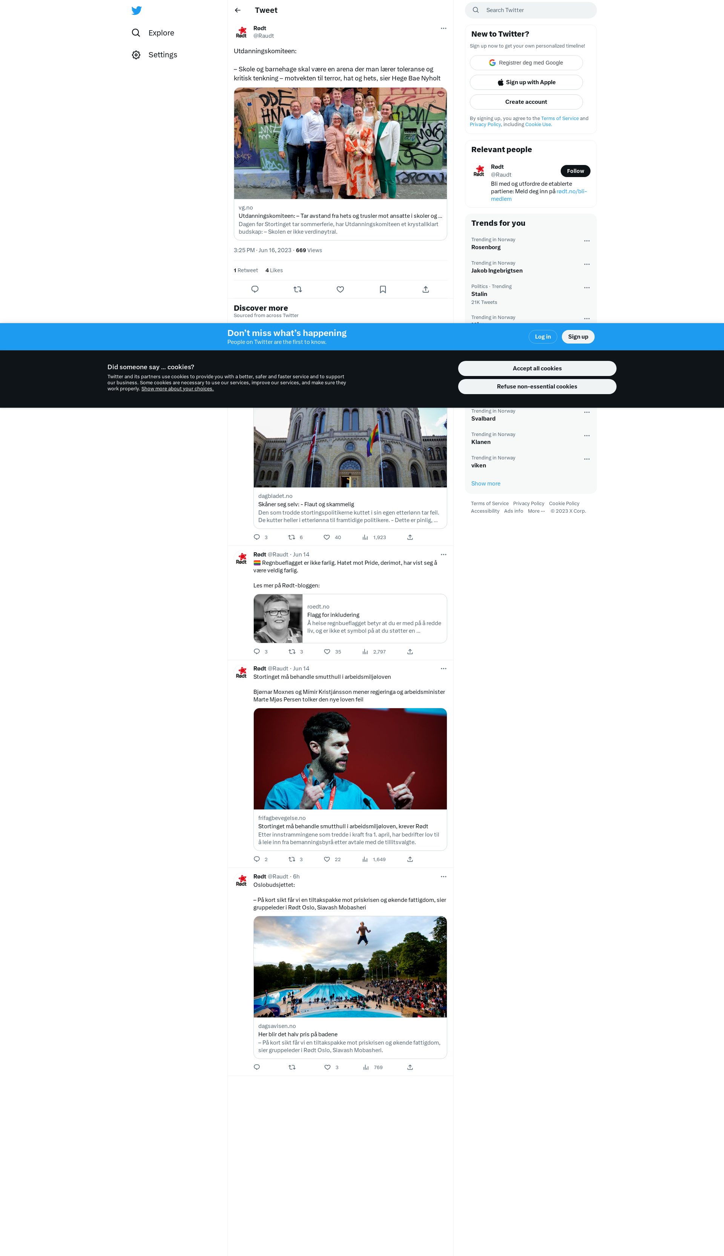Open the rødt.no/bli-medlem link

[538, 195]
